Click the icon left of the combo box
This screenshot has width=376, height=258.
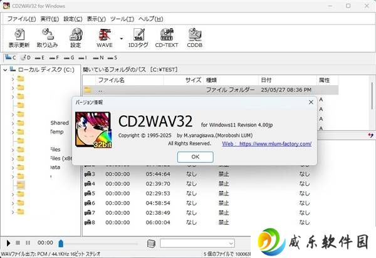point(151,244)
